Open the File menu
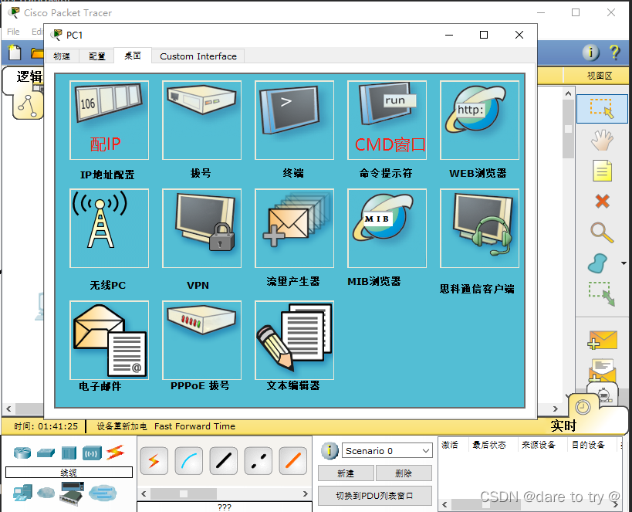The image size is (632, 512). (12, 32)
